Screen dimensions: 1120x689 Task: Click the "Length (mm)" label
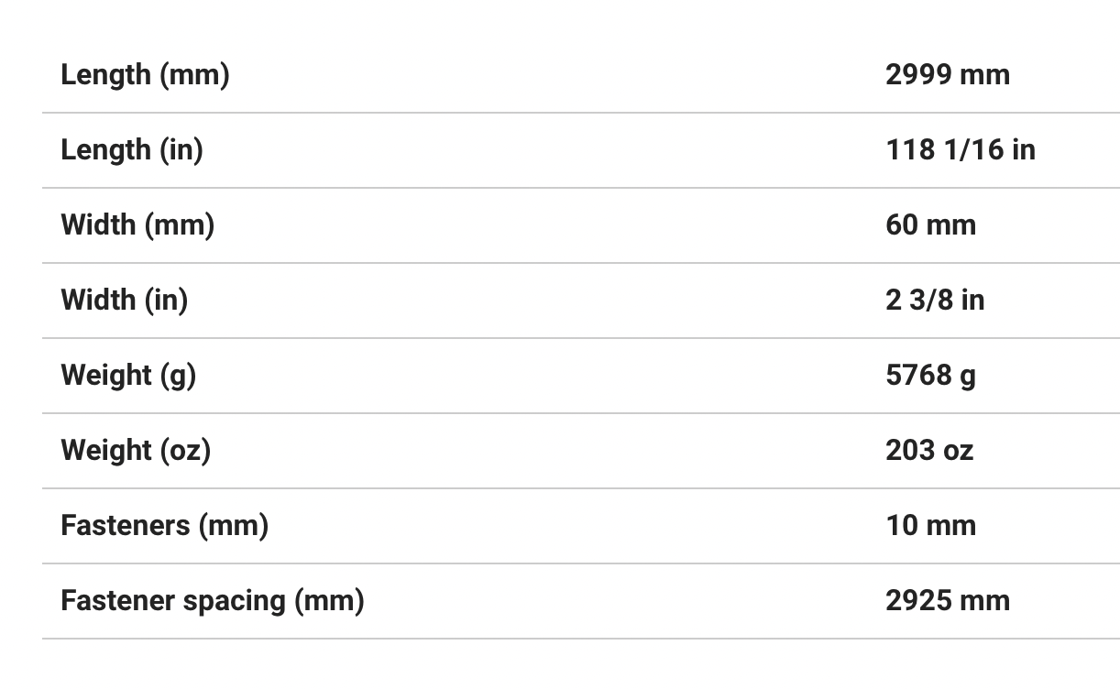[x=145, y=74]
